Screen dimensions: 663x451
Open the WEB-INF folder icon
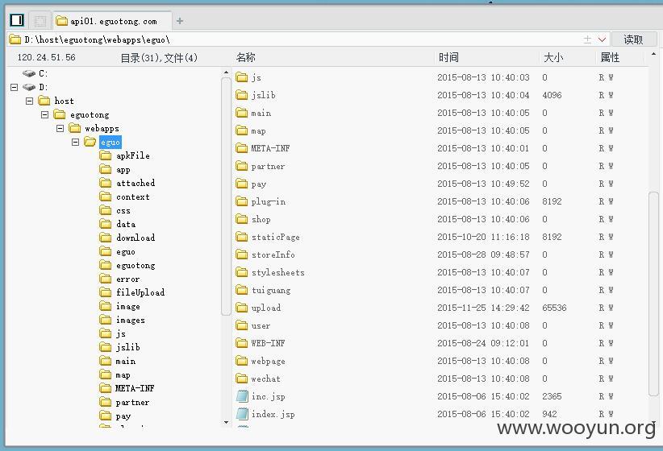click(241, 343)
